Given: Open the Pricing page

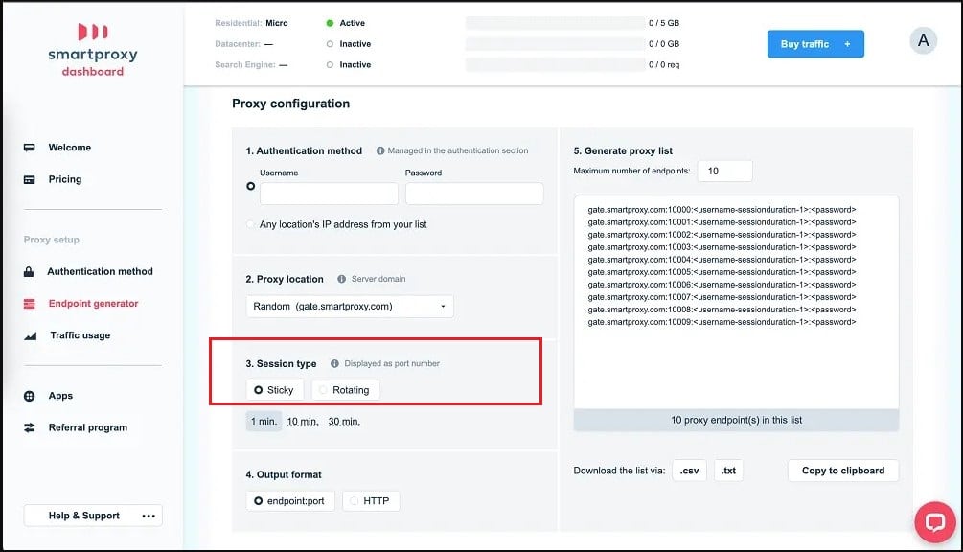Looking at the screenshot, I should 65,179.
